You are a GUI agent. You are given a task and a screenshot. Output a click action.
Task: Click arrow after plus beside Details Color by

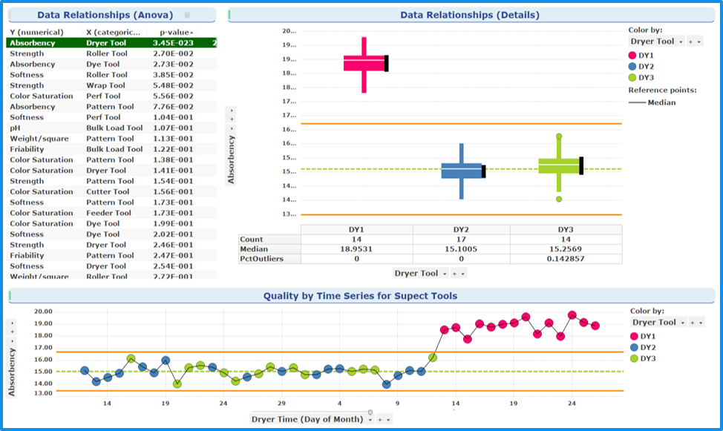point(699,42)
